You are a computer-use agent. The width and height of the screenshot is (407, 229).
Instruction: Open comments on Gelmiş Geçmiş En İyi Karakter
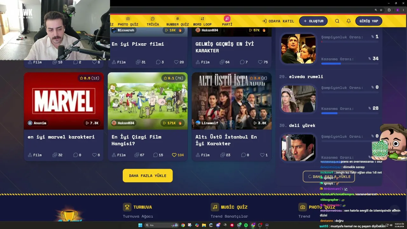(x=244, y=62)
